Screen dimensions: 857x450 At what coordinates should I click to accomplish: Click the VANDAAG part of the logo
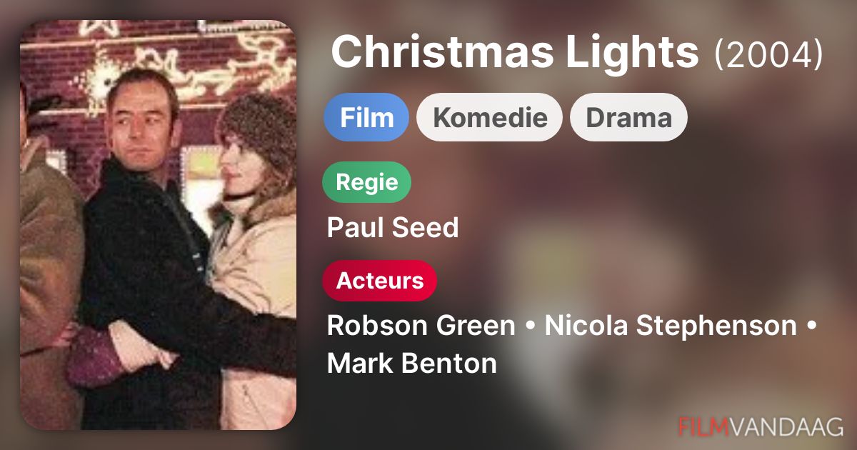coord(786,426)
